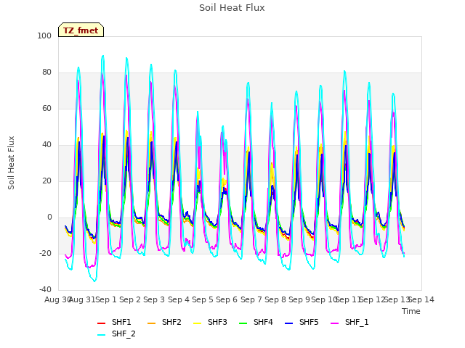Click the vertical axis label Soil Heat Flux
The width and height of the screenshot is (465, 348).
pos(12,162)
